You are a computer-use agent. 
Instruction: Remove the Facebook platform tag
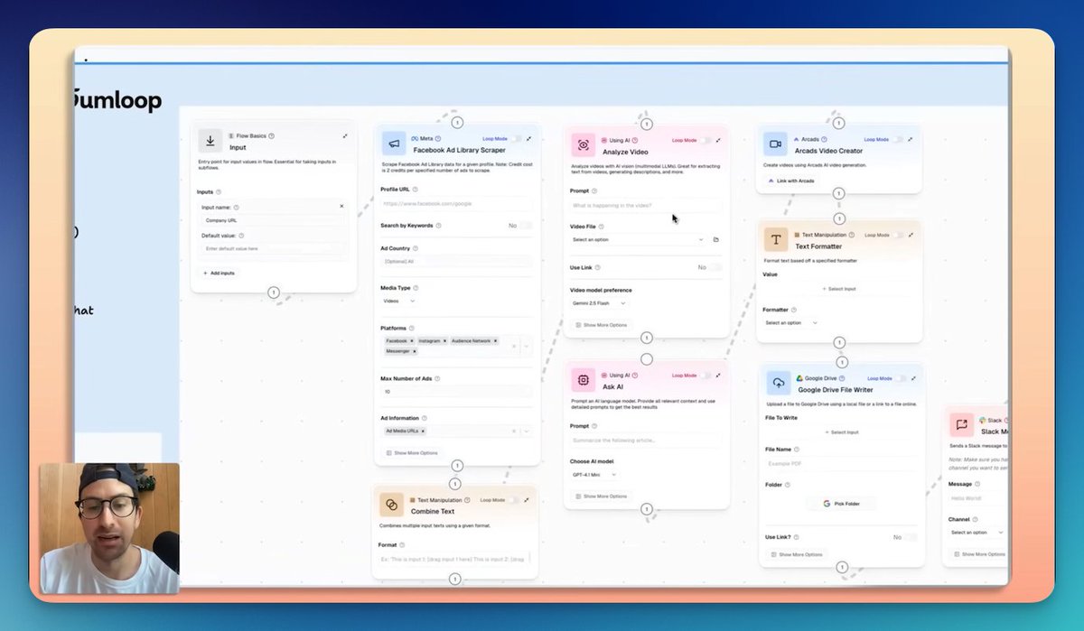[410, 341]
